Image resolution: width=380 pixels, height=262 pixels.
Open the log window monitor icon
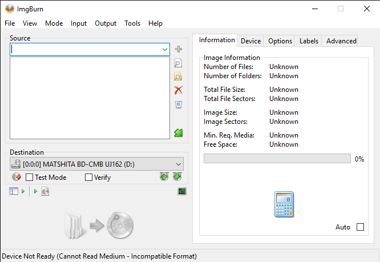182,191
